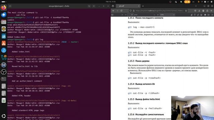Click the terminal title 'amogari@amogari: ~/hello'
Image resolution: width=214 pixels, height=120 pixels.
59,6
